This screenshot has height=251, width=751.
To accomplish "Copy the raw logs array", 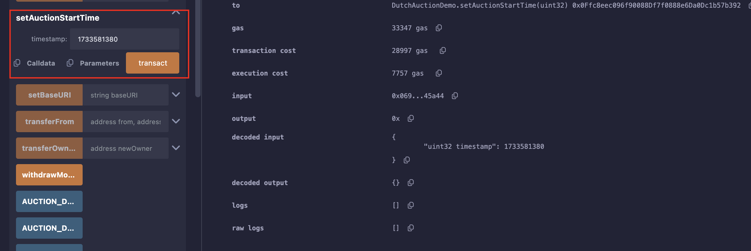I will pos(411,228).
